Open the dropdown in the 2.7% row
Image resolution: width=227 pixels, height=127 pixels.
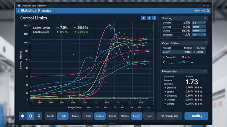(x=199, y=23)
